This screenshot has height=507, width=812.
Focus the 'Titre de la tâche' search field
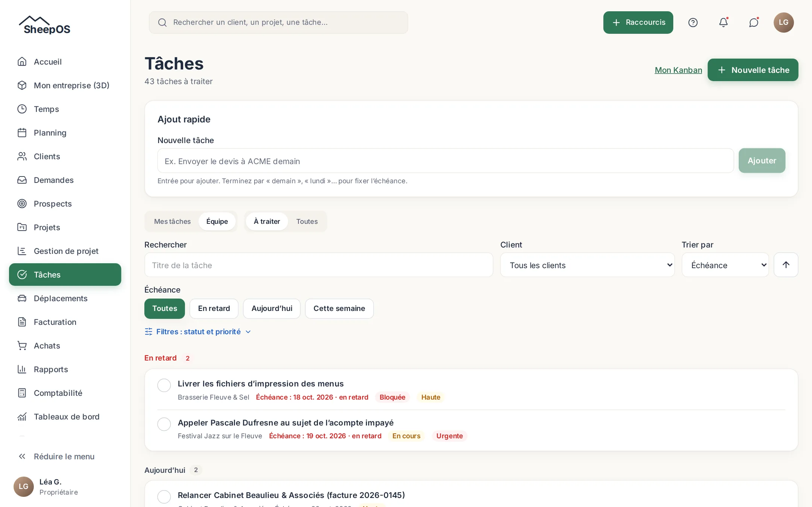319,265
